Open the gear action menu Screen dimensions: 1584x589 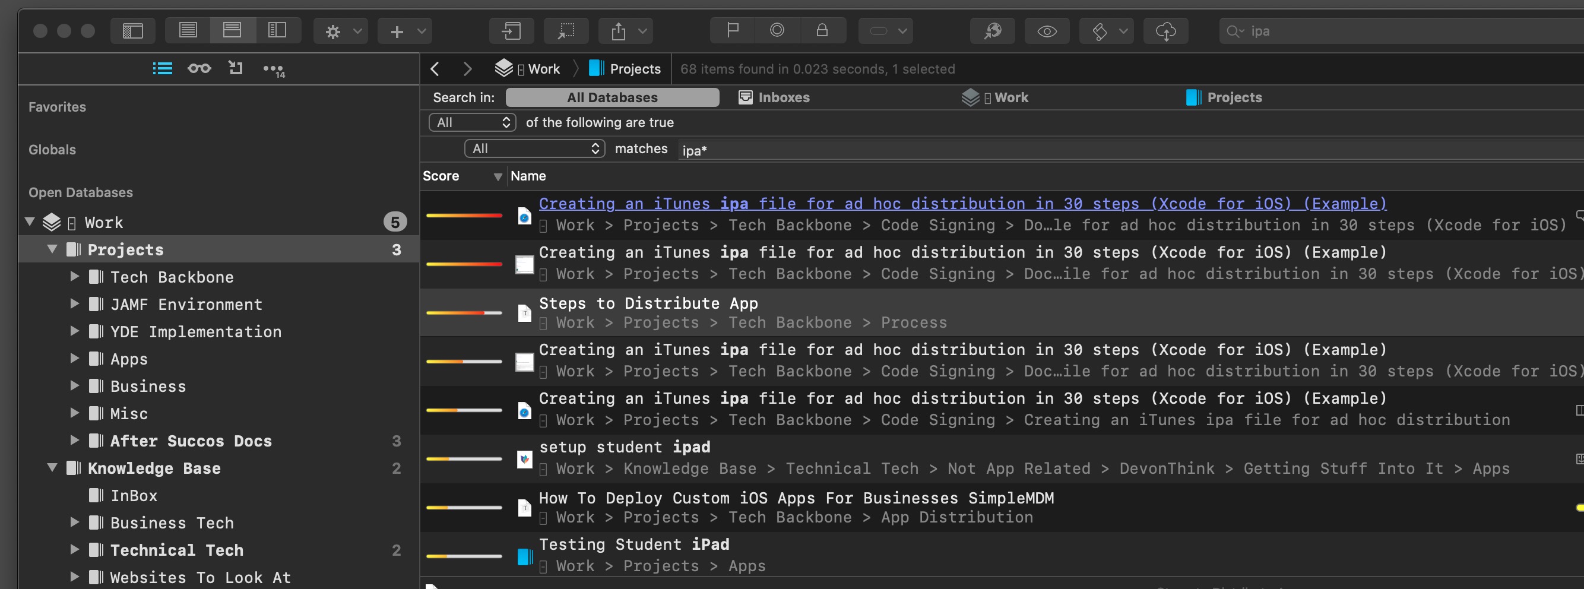(341, 31)
